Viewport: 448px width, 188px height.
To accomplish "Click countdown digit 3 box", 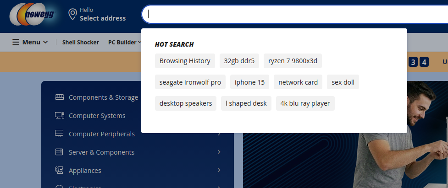I will (x=413, y=62).
